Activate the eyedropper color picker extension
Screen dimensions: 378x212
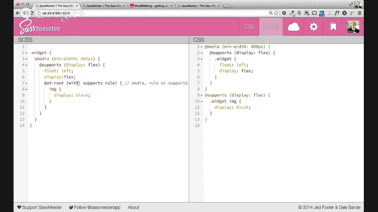coord(292,13)
